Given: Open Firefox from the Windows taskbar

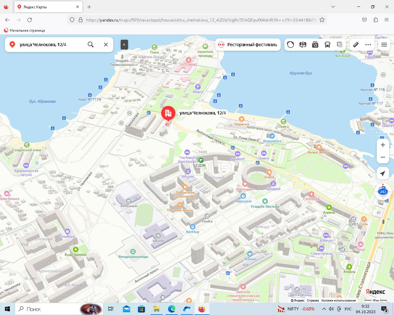Looking at the screenshot, I should [x=202, y=309].
